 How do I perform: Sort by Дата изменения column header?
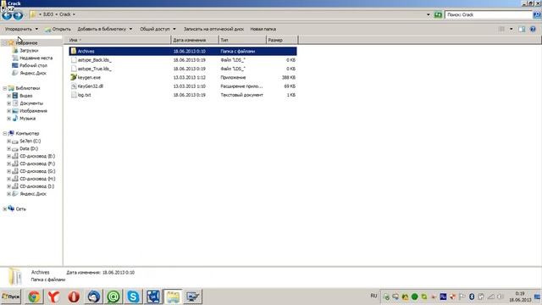click(195, 40)
